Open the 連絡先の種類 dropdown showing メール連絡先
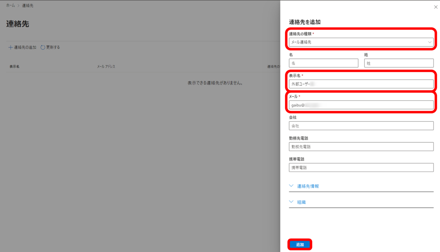This screenshot has height=252, width=440. tap(361, 42)
